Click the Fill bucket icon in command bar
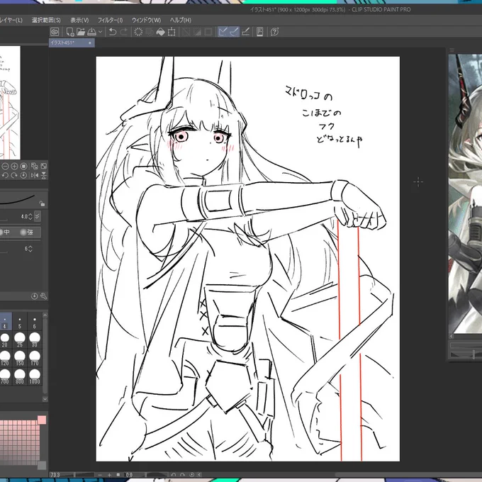This screenshot has height=482, width=482. [160, 32]
